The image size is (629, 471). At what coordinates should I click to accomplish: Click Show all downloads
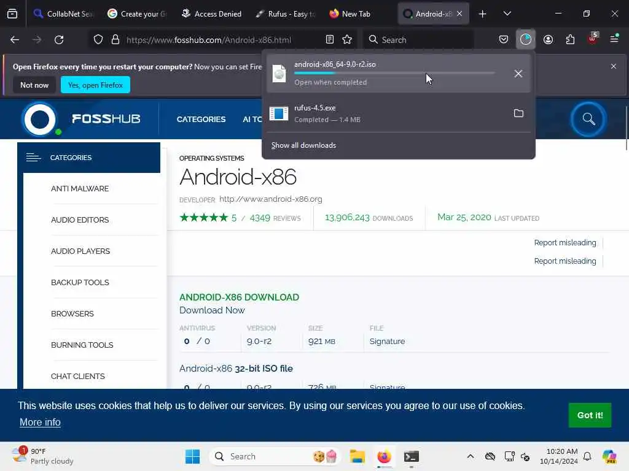[303, 145]
